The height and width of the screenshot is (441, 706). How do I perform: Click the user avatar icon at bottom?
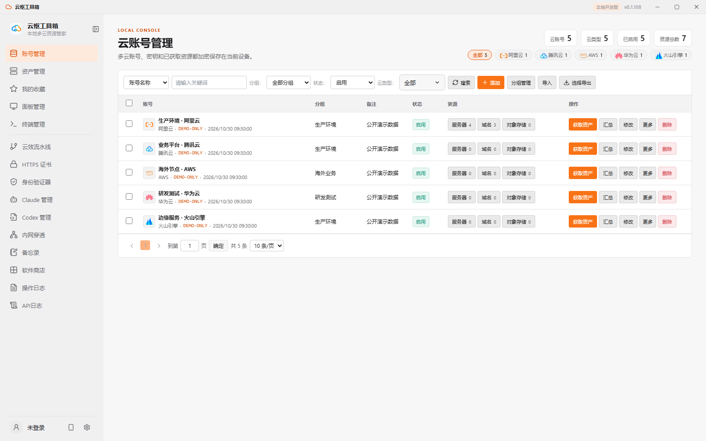click(16, 427)
